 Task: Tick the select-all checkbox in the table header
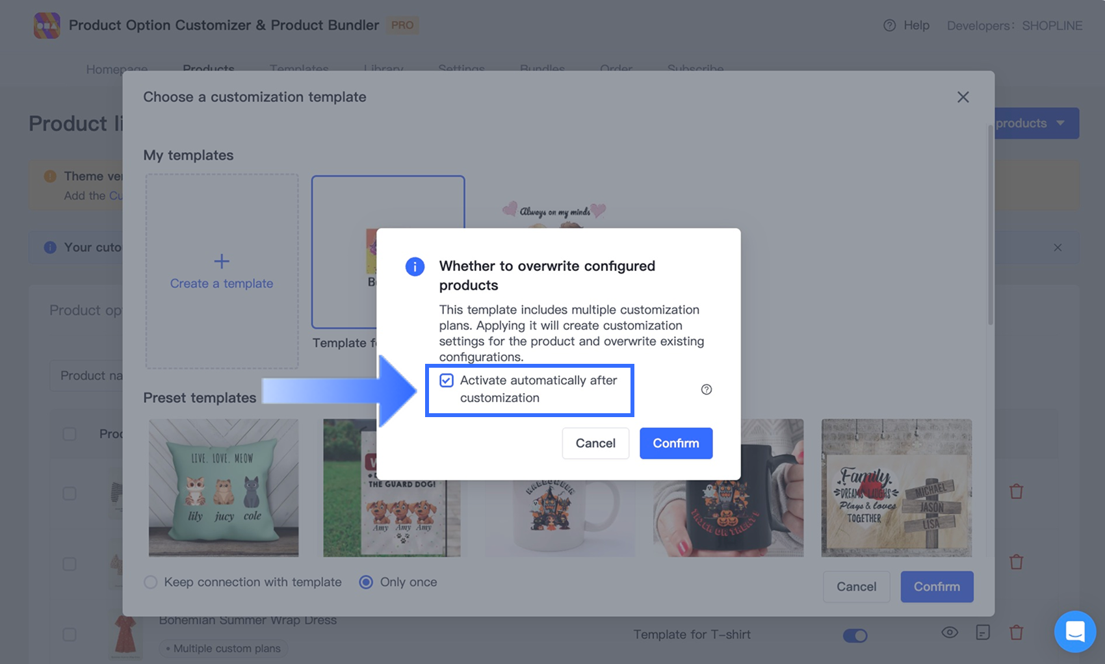70,434
